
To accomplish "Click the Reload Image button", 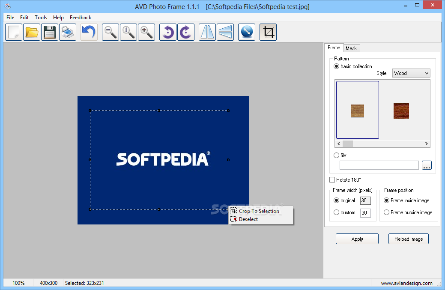I will coord(409,239).
